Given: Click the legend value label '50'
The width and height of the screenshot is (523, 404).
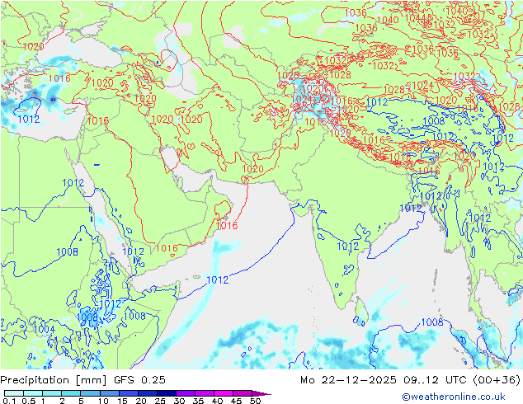Looking at the screenshot, I should coord(255,401).
